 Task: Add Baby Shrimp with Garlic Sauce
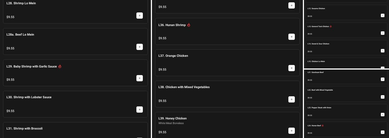(139, 78)
